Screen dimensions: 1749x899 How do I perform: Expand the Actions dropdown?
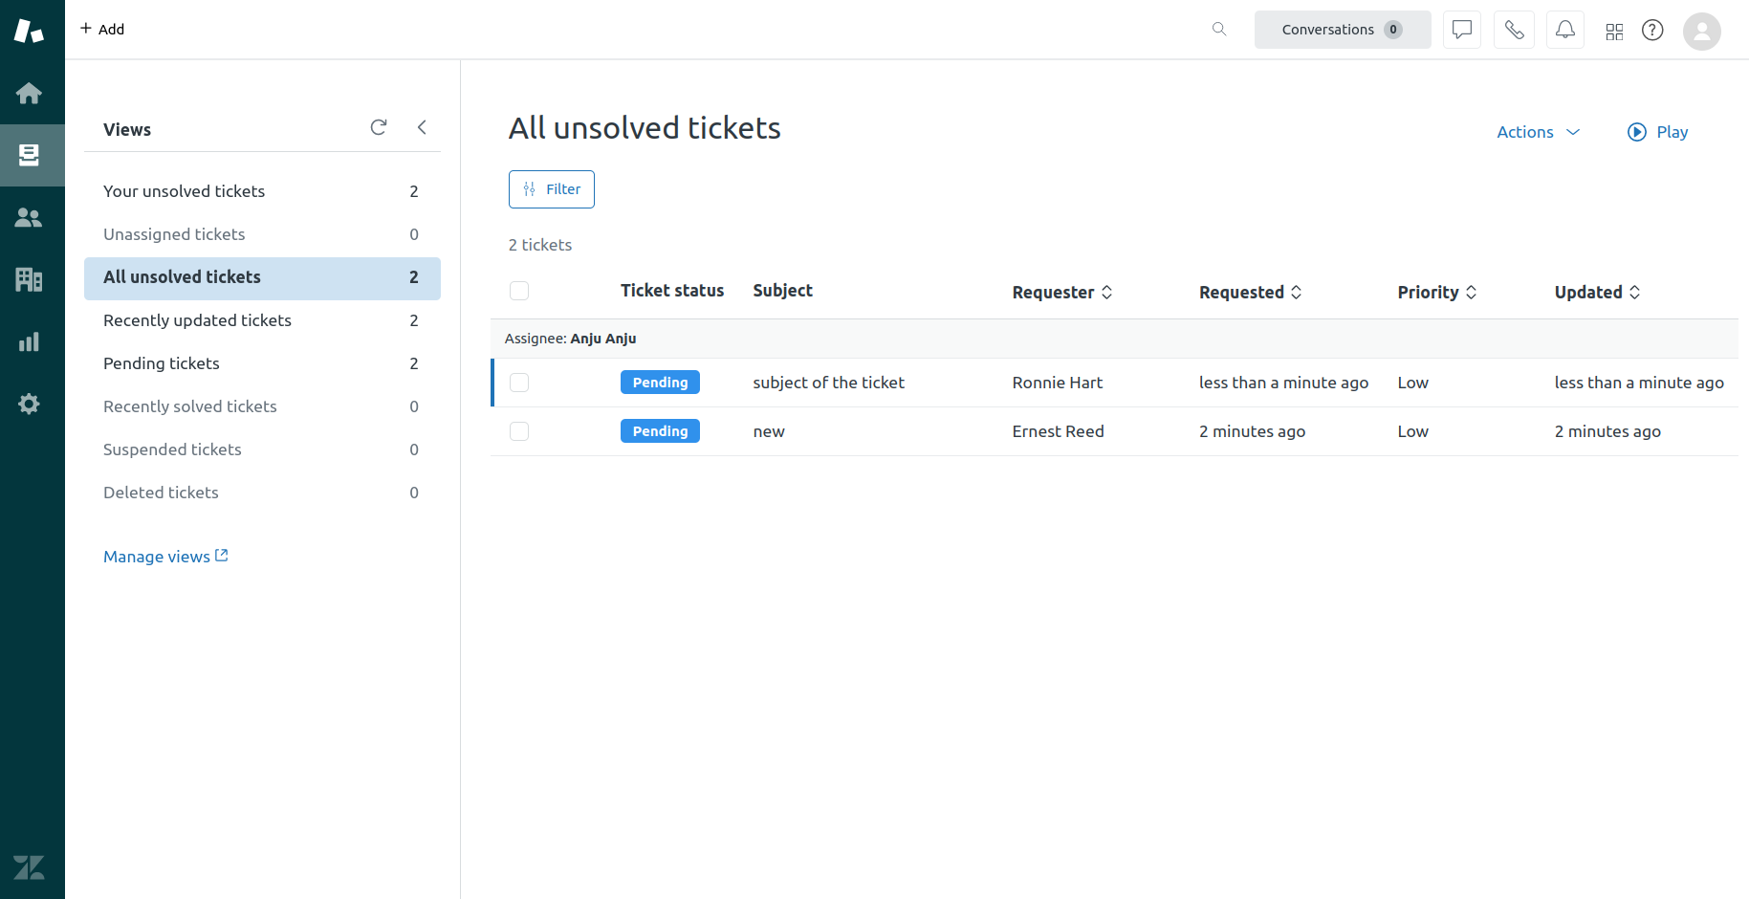click(1538, 132)
